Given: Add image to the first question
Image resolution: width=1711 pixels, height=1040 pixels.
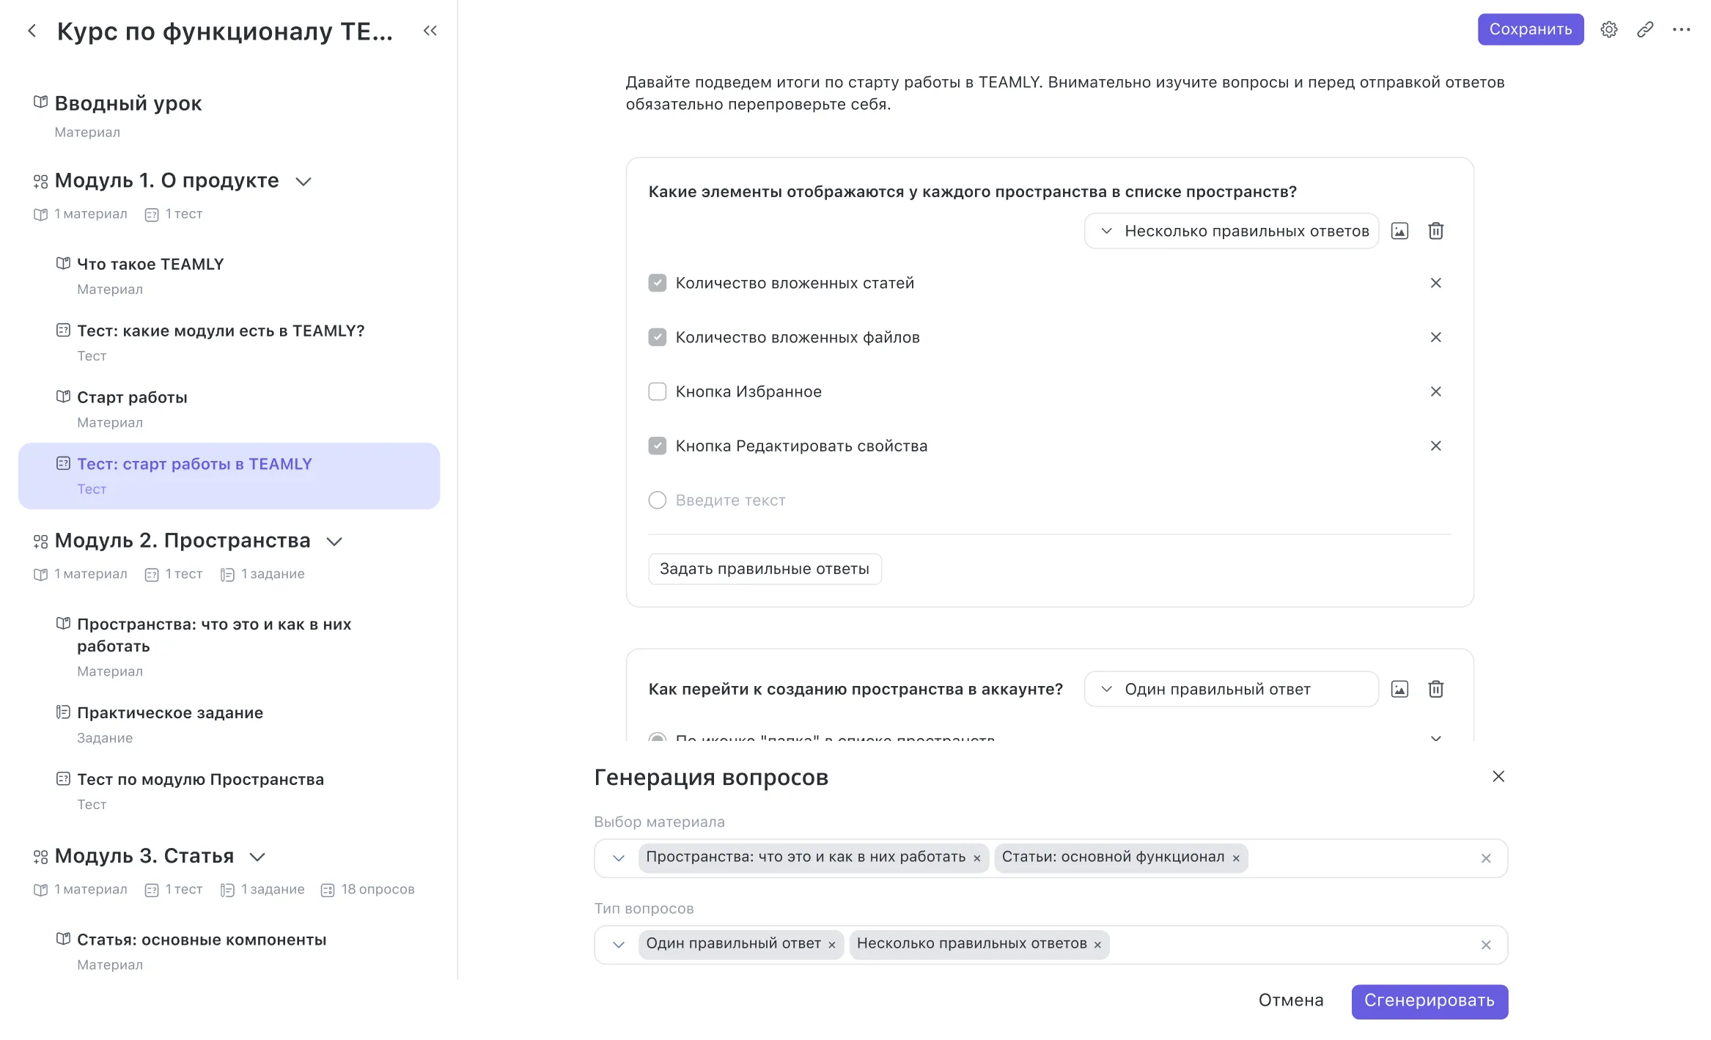Looking at the screenshot, I should tap(1399, 232).
